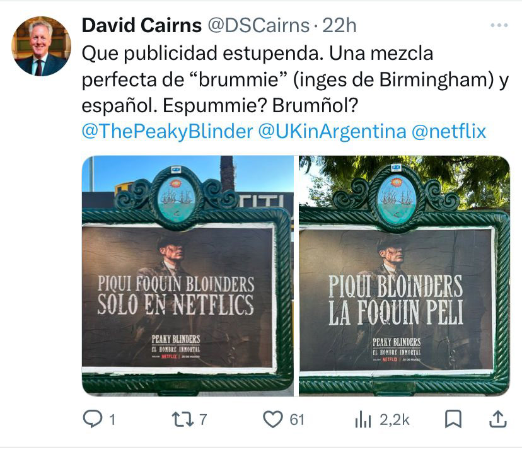The width and height of the screenshot is (522, 452).
Task: Bookmark this tweet
Action: click(x=453, y=419)
